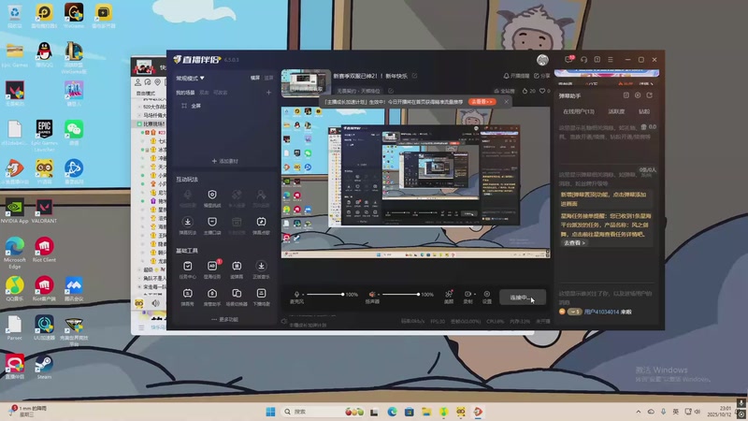748x421 pixels.
Task: Open the 正版音乐 tool
Action: (x=261, y=269)
